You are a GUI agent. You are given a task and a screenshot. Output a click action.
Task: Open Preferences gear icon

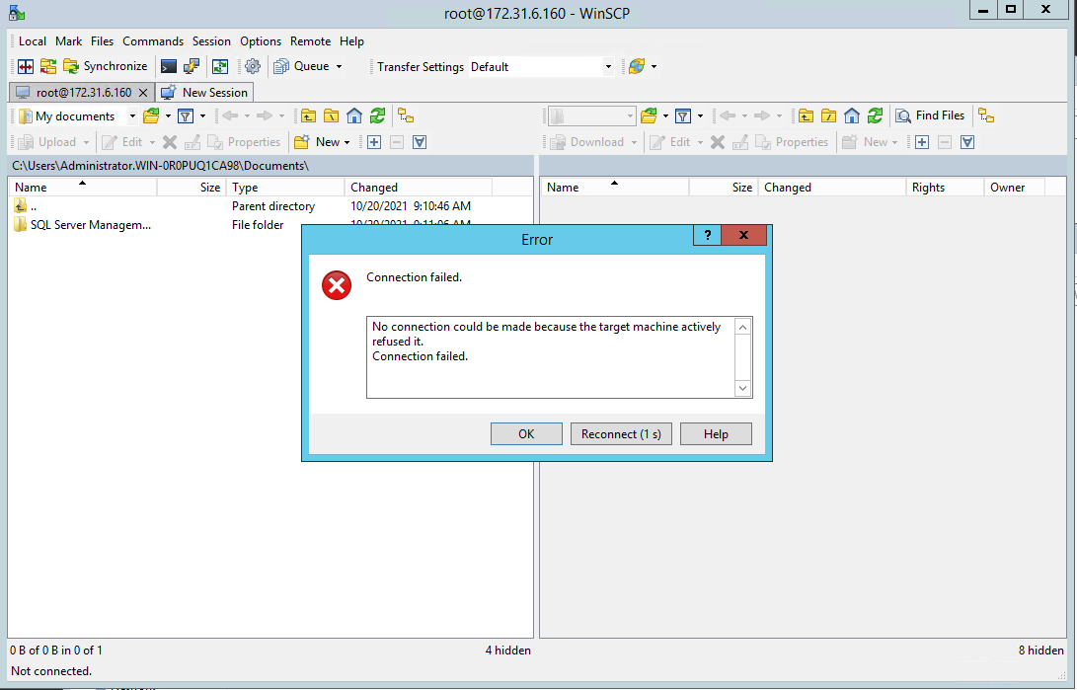coord(253,66)
